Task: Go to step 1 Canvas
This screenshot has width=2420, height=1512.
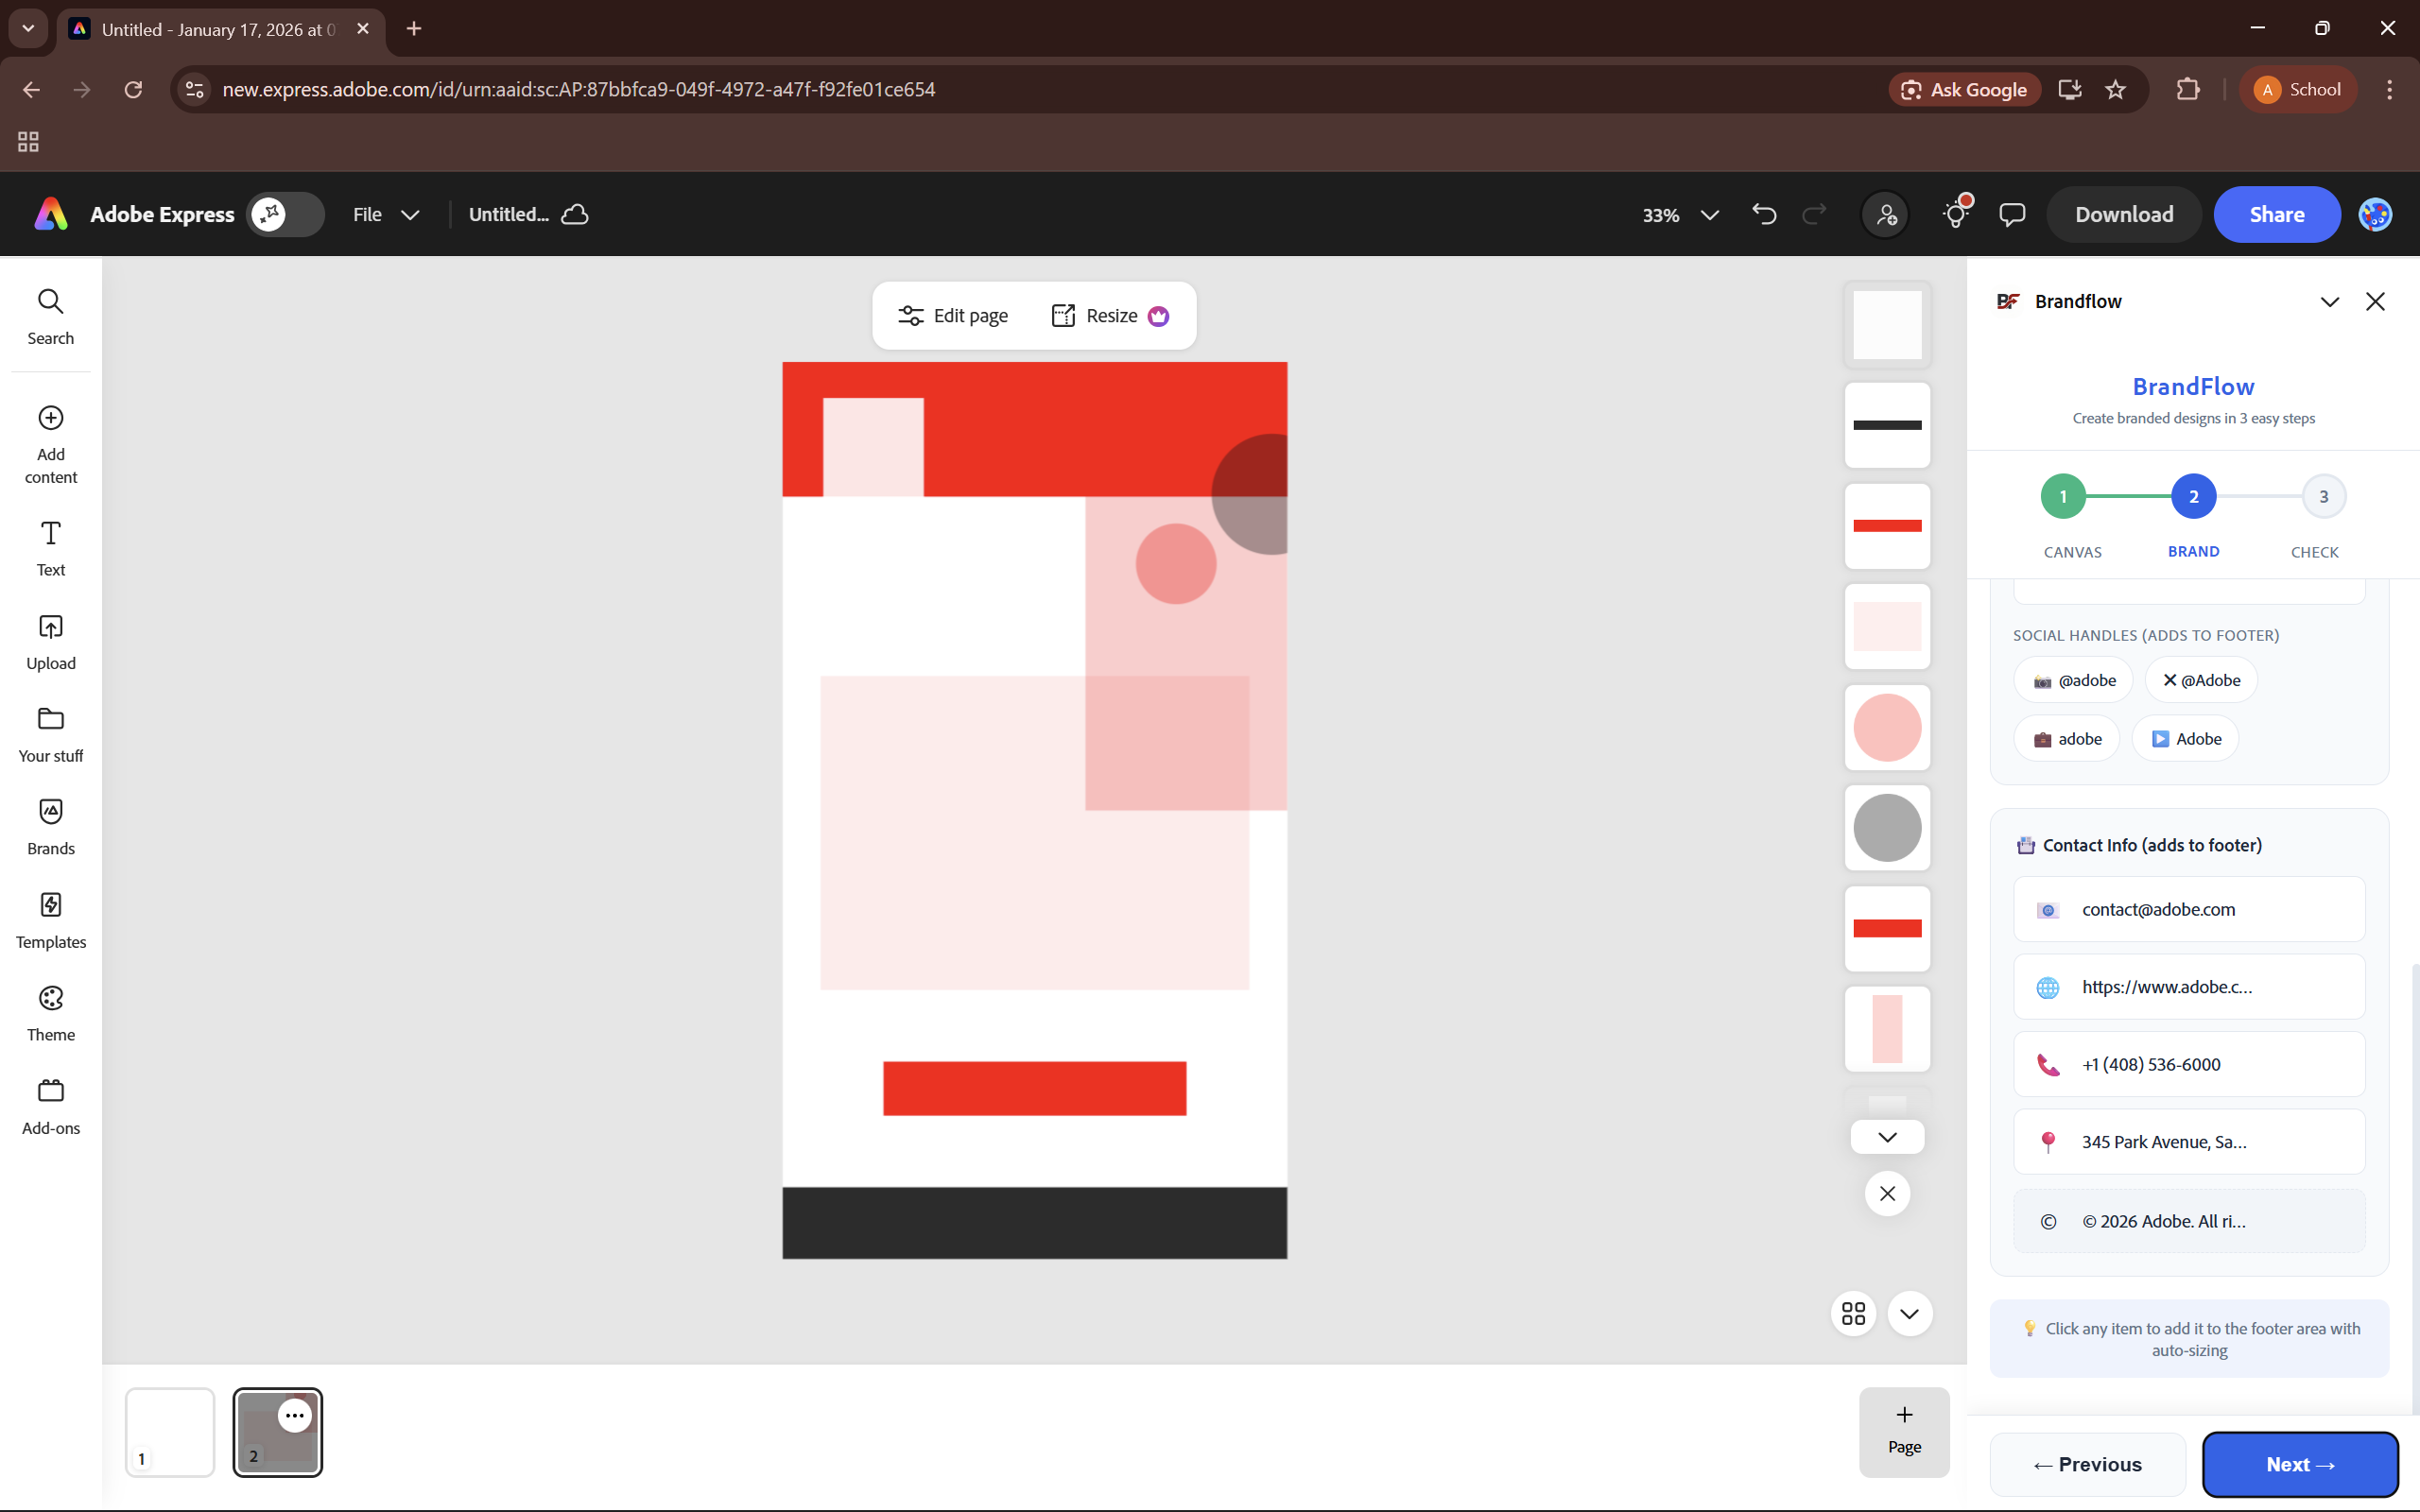Action: 2063,497
